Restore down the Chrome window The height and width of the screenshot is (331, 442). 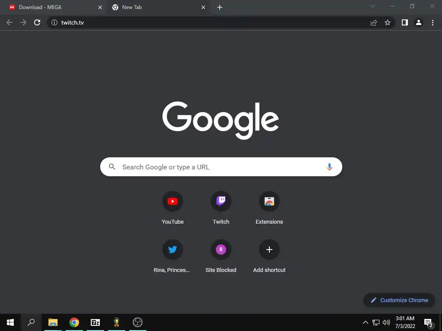[412, 6]
